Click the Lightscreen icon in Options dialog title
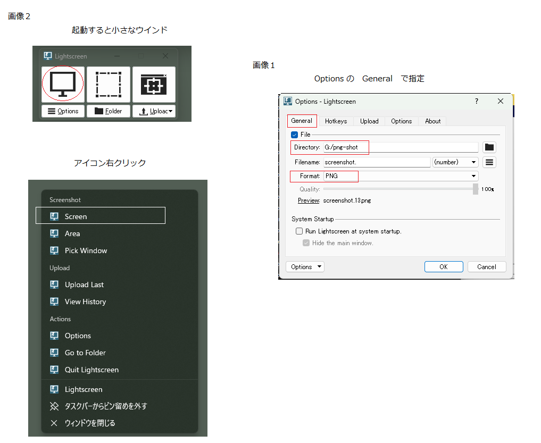 click(x=288, y=101)
